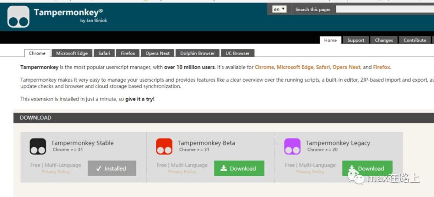Follow the Microsoft Edge link in the description
The width and height of the screenshot is (434, 197).
point(295,67)
